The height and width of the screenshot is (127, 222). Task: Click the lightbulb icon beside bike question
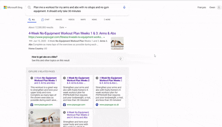[x=120, y=59]
